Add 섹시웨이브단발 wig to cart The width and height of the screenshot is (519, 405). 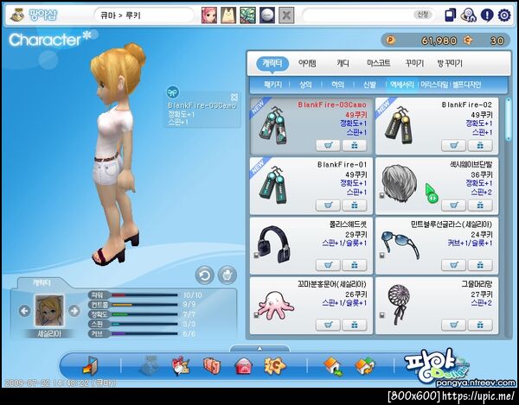pyautogui.click(x=453, y=206)
